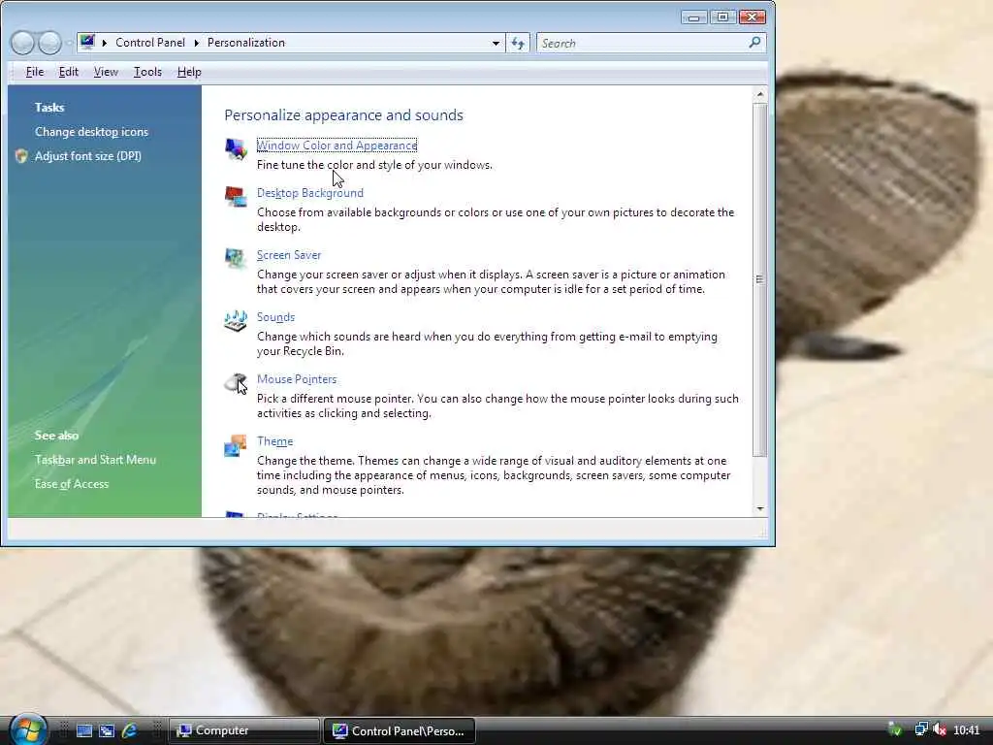Expand the address bar history dropdown
Viewport: 993px width, 745px height.
point(496,43)
